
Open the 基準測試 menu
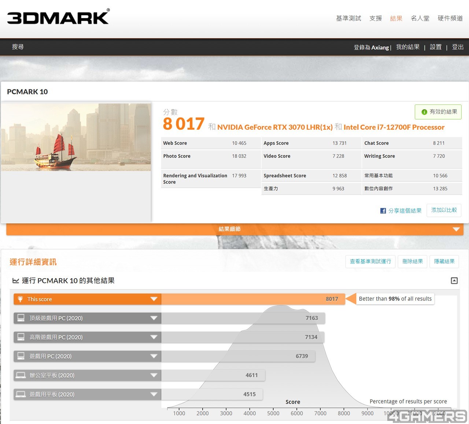348,18
